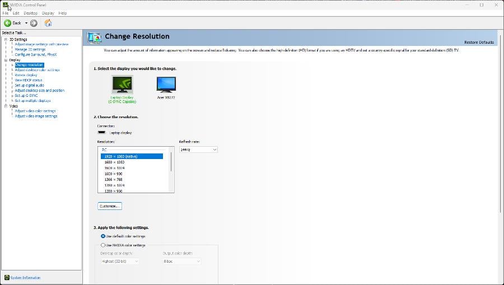Click the Forward arrow icon
Screen dimensions: 504x285
point(34,23)
